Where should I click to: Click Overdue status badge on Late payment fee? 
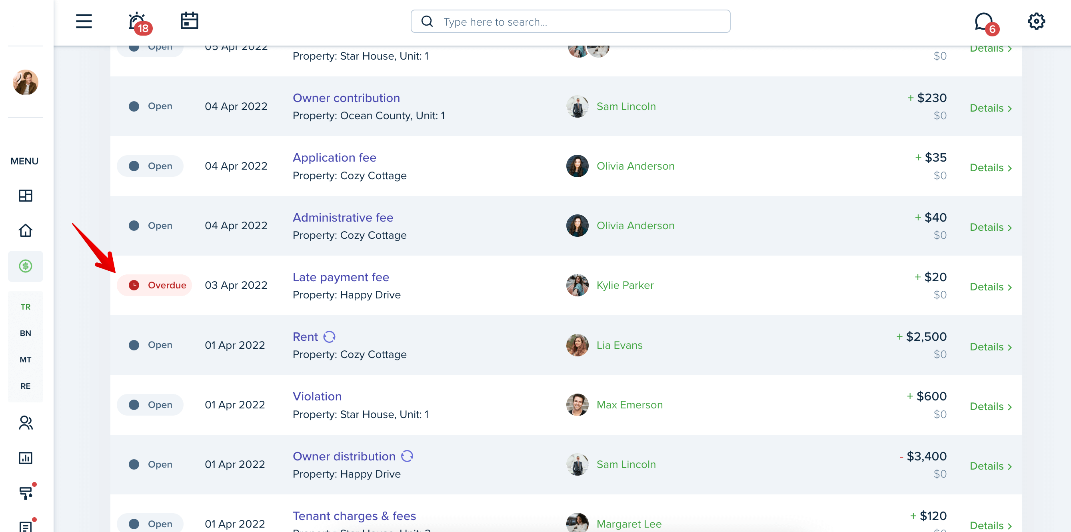tap(154, 285)
